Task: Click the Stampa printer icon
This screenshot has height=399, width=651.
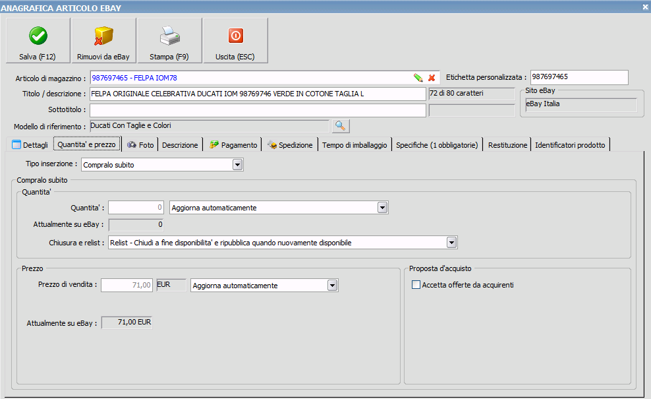Action: tap(169, 36)
